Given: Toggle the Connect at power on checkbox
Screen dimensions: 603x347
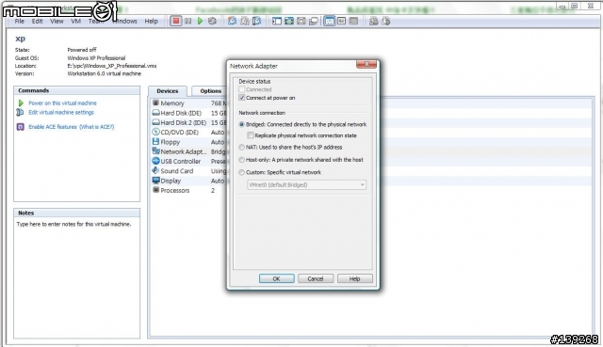Looking at the screenshot, I should click(241, 98).
